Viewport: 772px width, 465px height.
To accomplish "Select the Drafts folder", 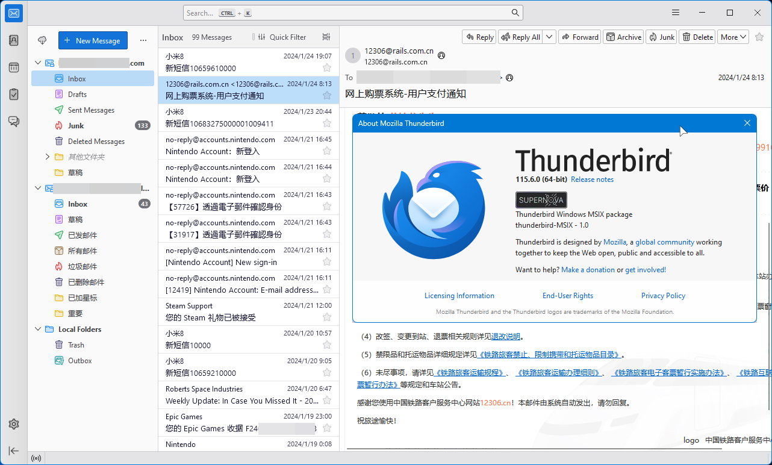I will click(x=93, y=94).
